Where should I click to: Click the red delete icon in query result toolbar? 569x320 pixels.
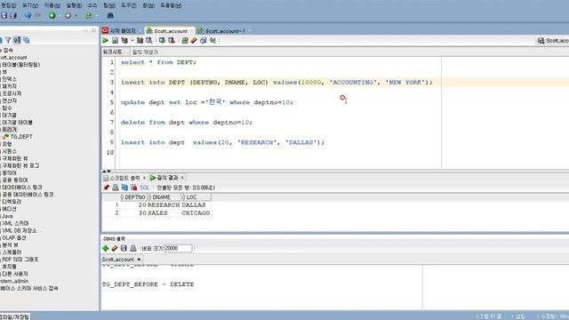tap(134, 188)
